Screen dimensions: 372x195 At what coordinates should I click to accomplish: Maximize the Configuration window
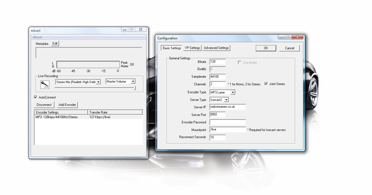[288, 37]
